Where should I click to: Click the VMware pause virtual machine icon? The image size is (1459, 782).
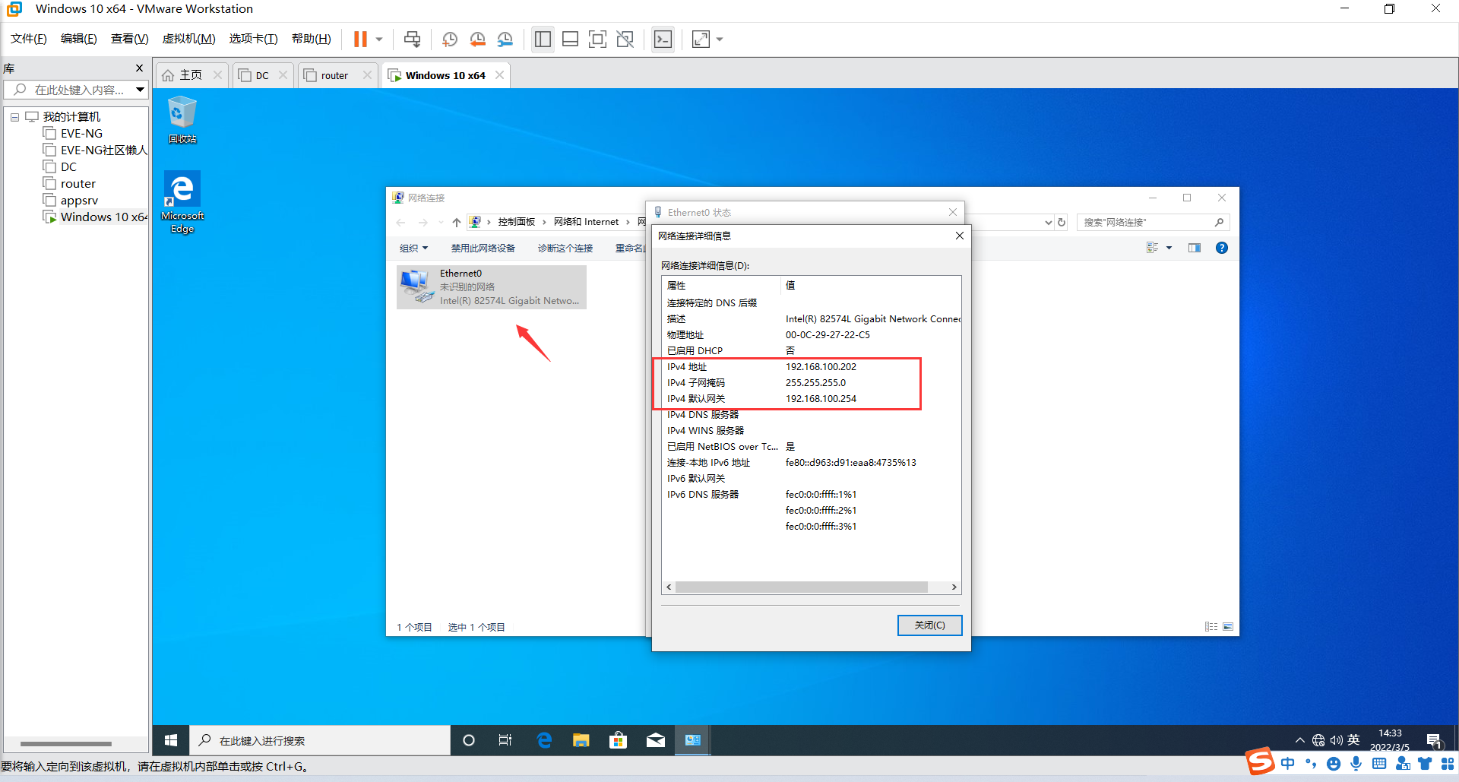click(360, 39)
